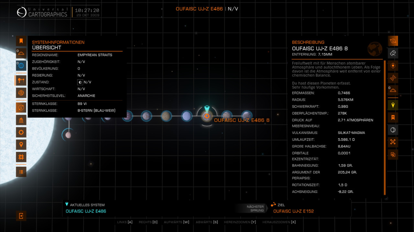The image size is (414, 232).
Task: Select the landable surface signals counter on left
Action: point(21,53)
